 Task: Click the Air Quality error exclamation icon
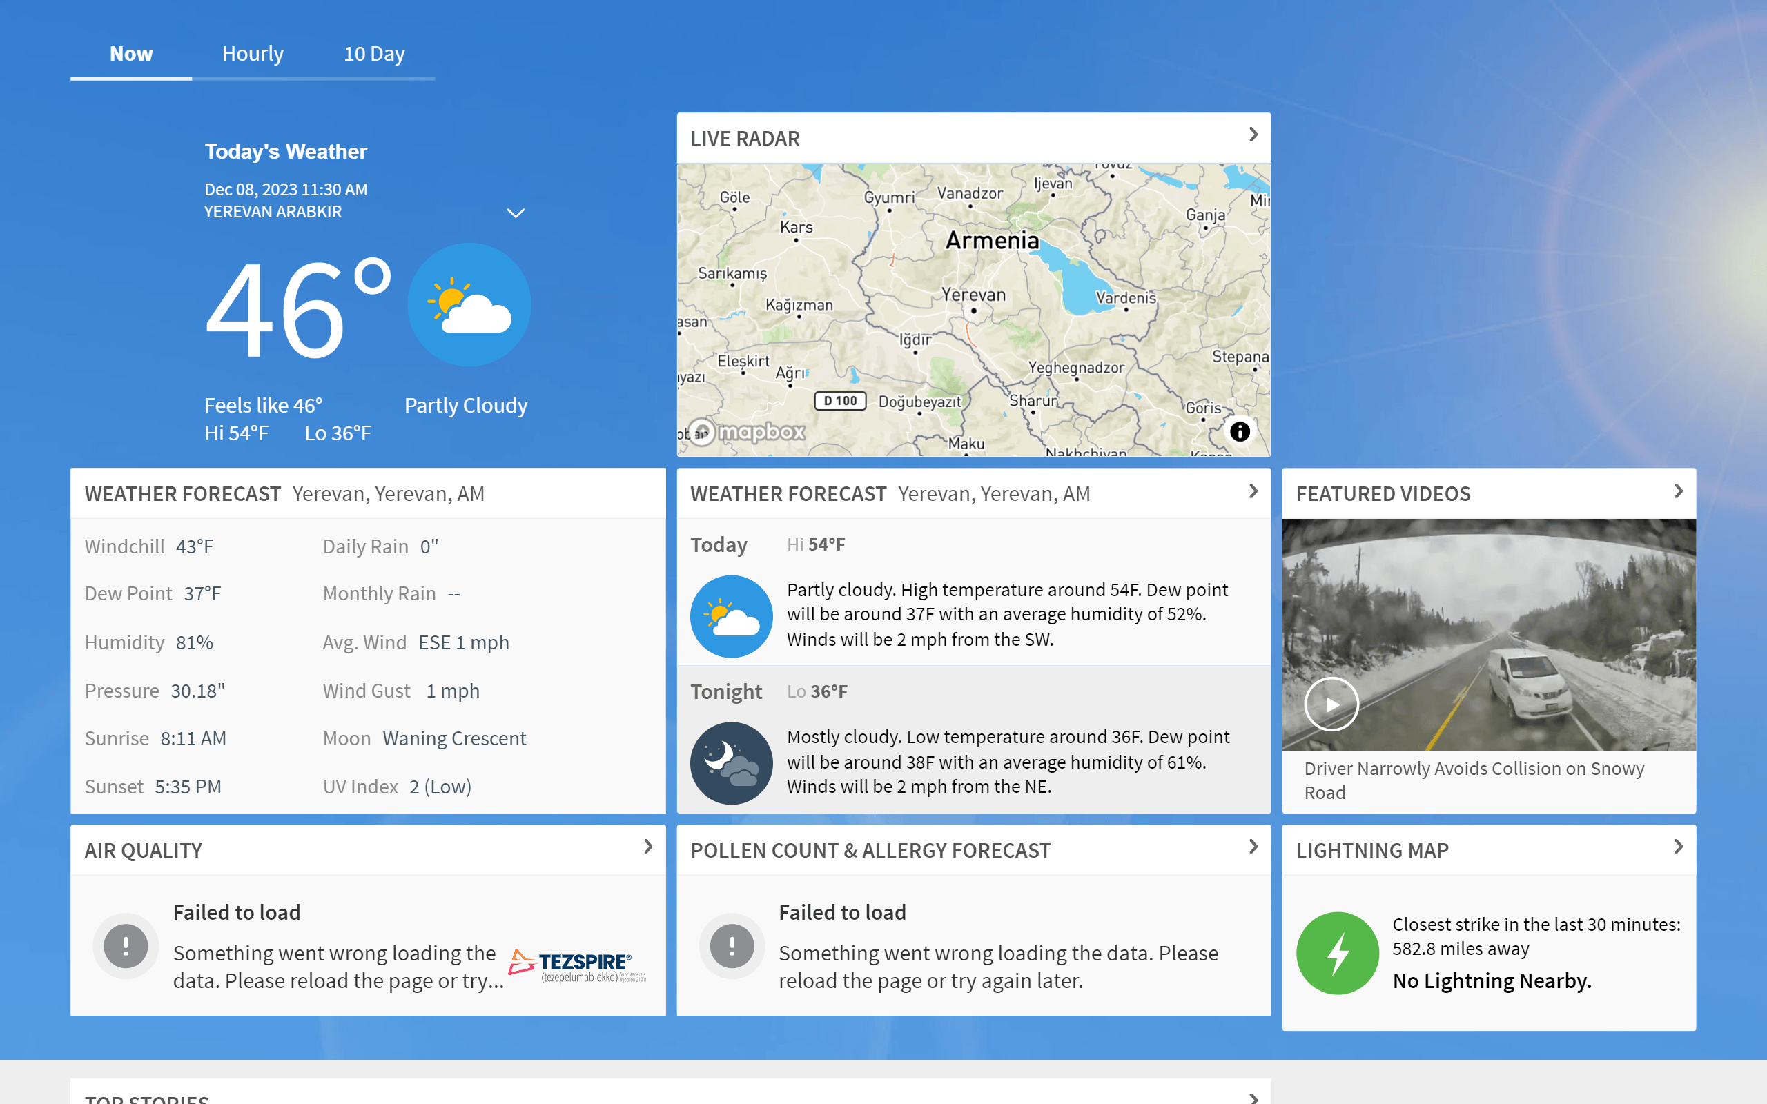pos(126,946)
